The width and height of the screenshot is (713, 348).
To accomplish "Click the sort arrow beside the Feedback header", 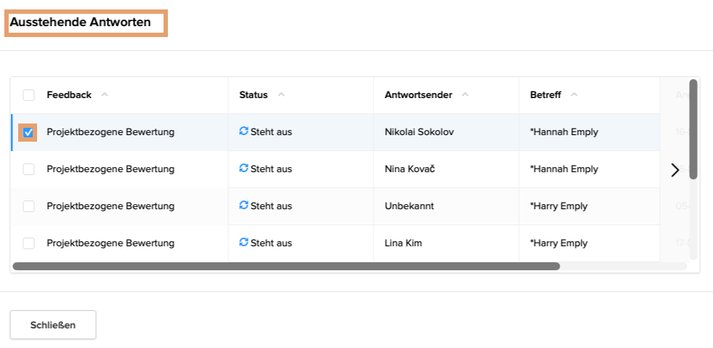I will (105, 94).
